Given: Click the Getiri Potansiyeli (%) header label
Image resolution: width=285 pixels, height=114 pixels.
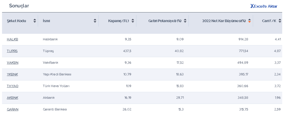Looking at the screenshot, I should point(165,21).
